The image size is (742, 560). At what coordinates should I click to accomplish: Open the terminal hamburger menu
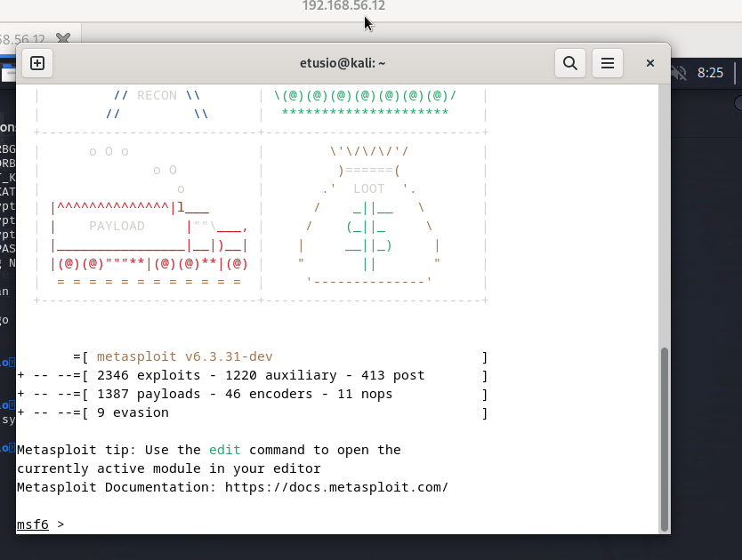click(608, 63)
